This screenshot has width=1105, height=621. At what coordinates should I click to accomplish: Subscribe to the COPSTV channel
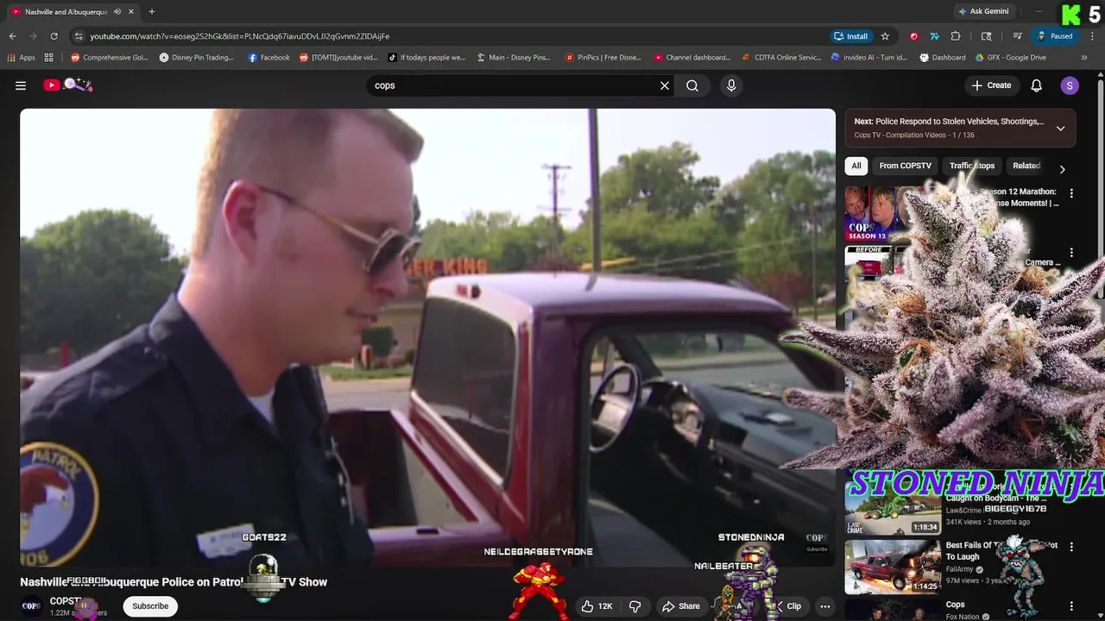click(150, 606)
